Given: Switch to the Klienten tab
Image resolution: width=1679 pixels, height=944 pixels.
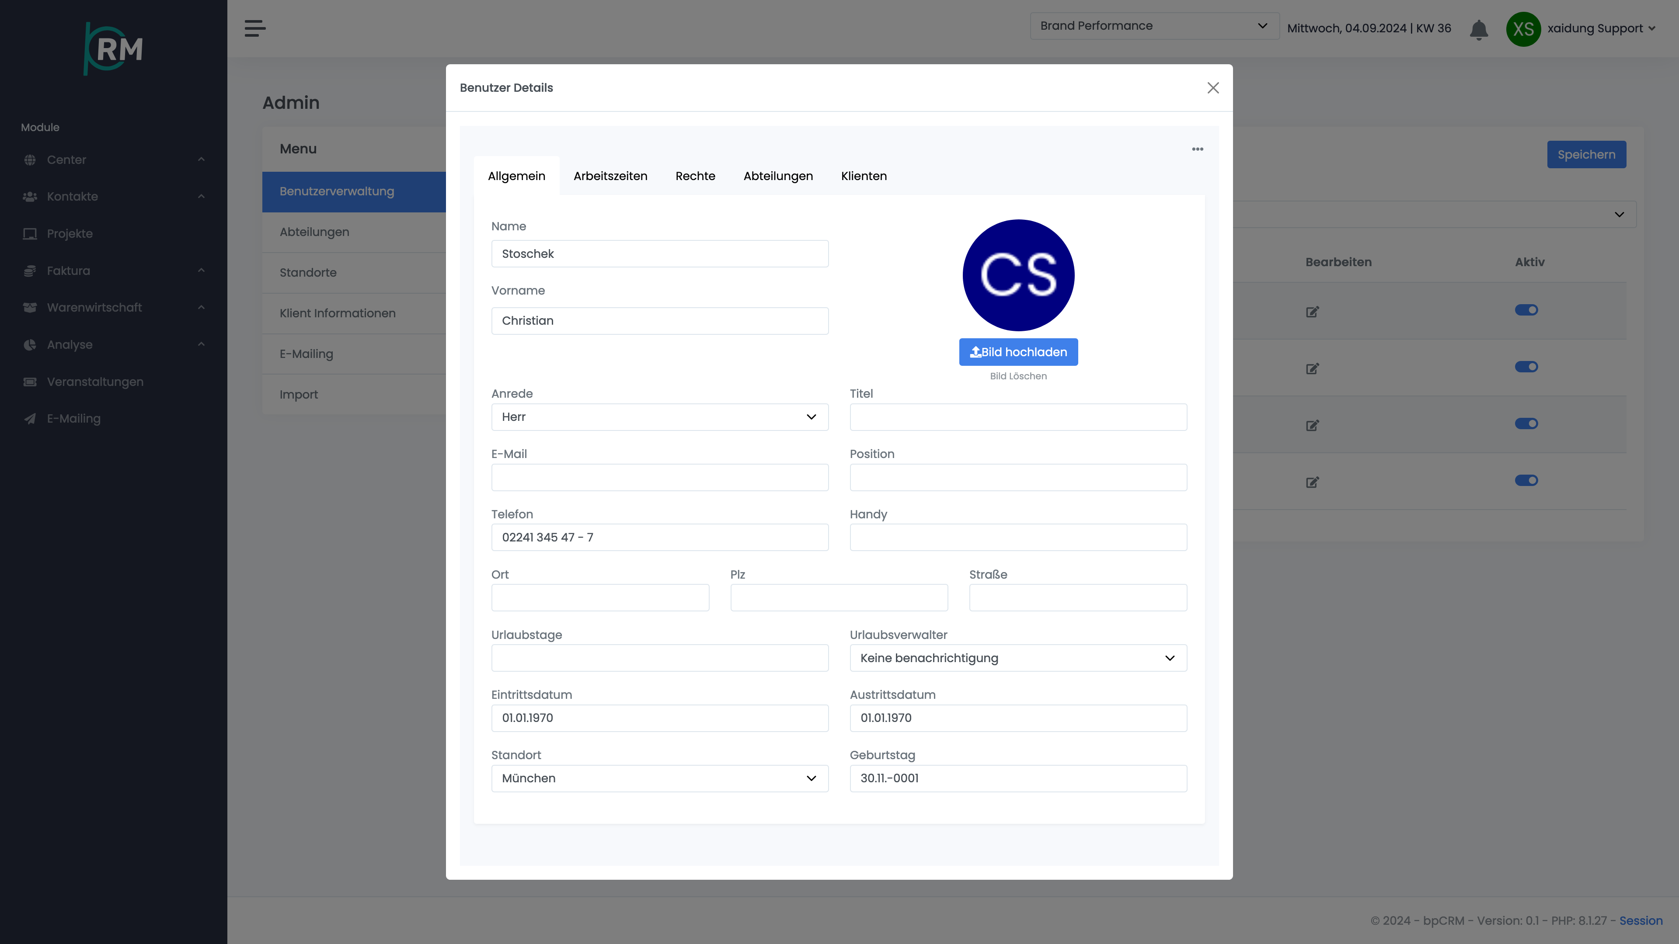Looking at the screenshot, I should [864, 176].
